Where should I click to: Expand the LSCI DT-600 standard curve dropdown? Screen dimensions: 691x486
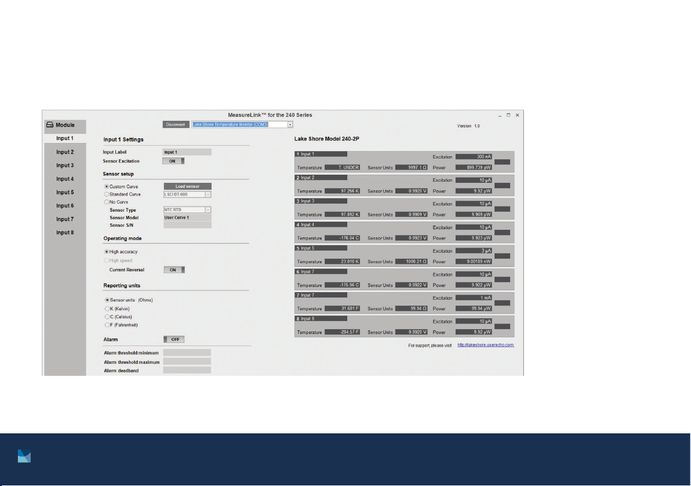[x=208, y=194]
